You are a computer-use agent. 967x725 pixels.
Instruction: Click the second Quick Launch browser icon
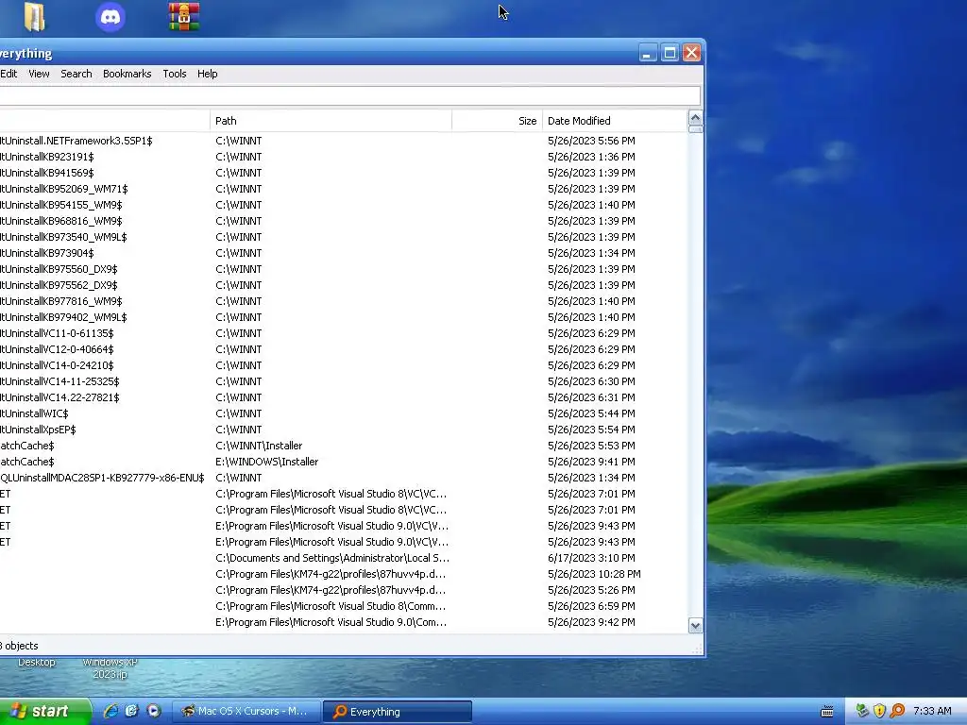(132, 711)
